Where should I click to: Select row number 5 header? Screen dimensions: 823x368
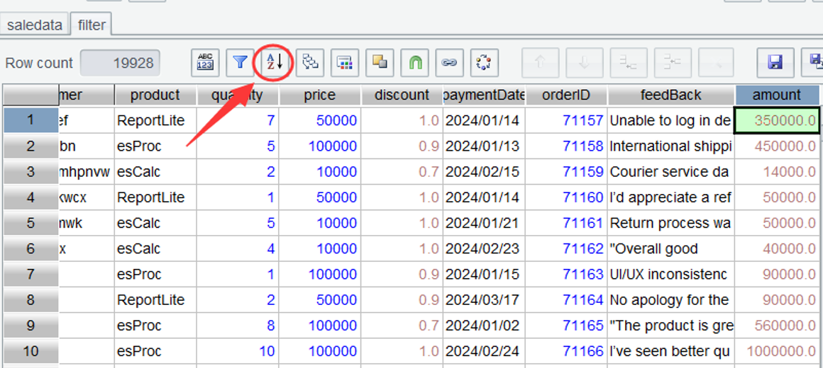coord(30,223)
